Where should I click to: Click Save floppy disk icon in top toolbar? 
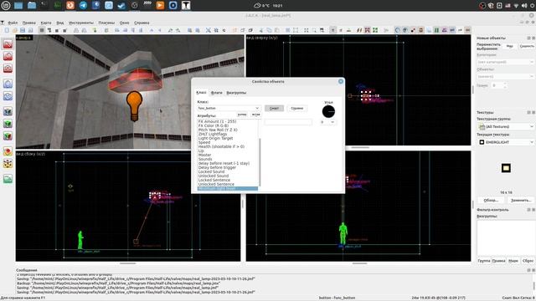(23, 30)
